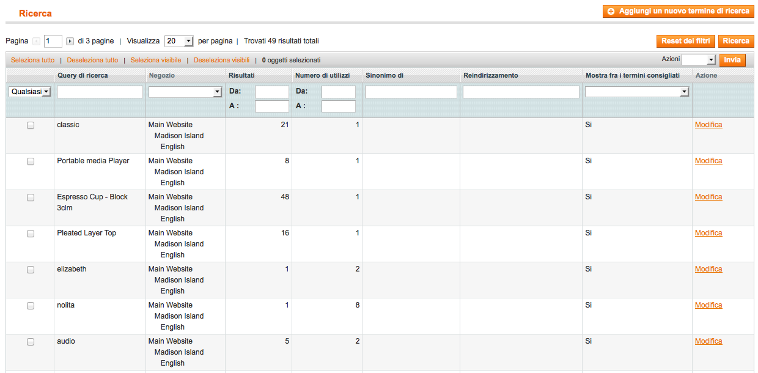The height and width of the screenshot is (373, 758).
Task: Open the Negozio filter dropdown
Action: click(185, 92)
